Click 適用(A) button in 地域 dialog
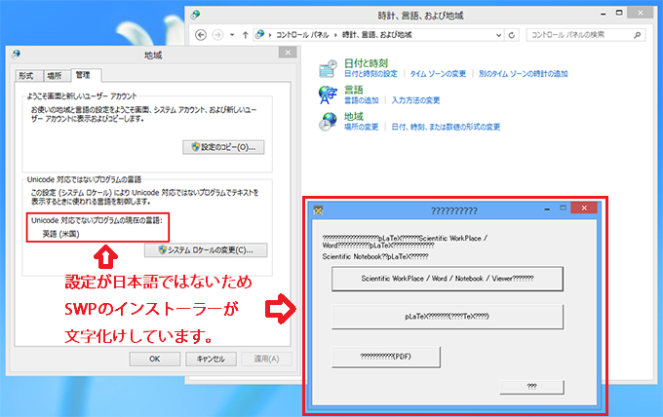The width and height of the screenshot is (663, 417). [x=266, y=360]
